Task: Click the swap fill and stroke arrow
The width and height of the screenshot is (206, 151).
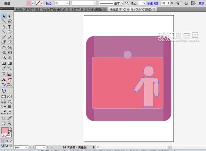Action: (11, 128)
